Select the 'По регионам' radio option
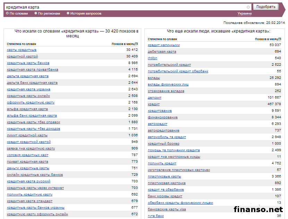 36,13
